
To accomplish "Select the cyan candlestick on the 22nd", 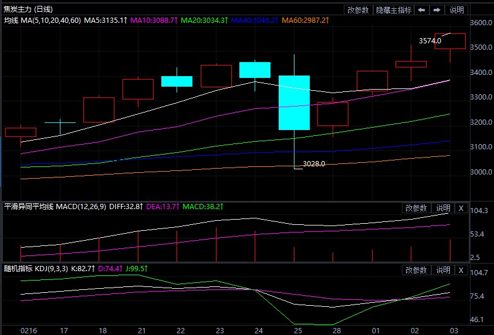I will [177, 81].
